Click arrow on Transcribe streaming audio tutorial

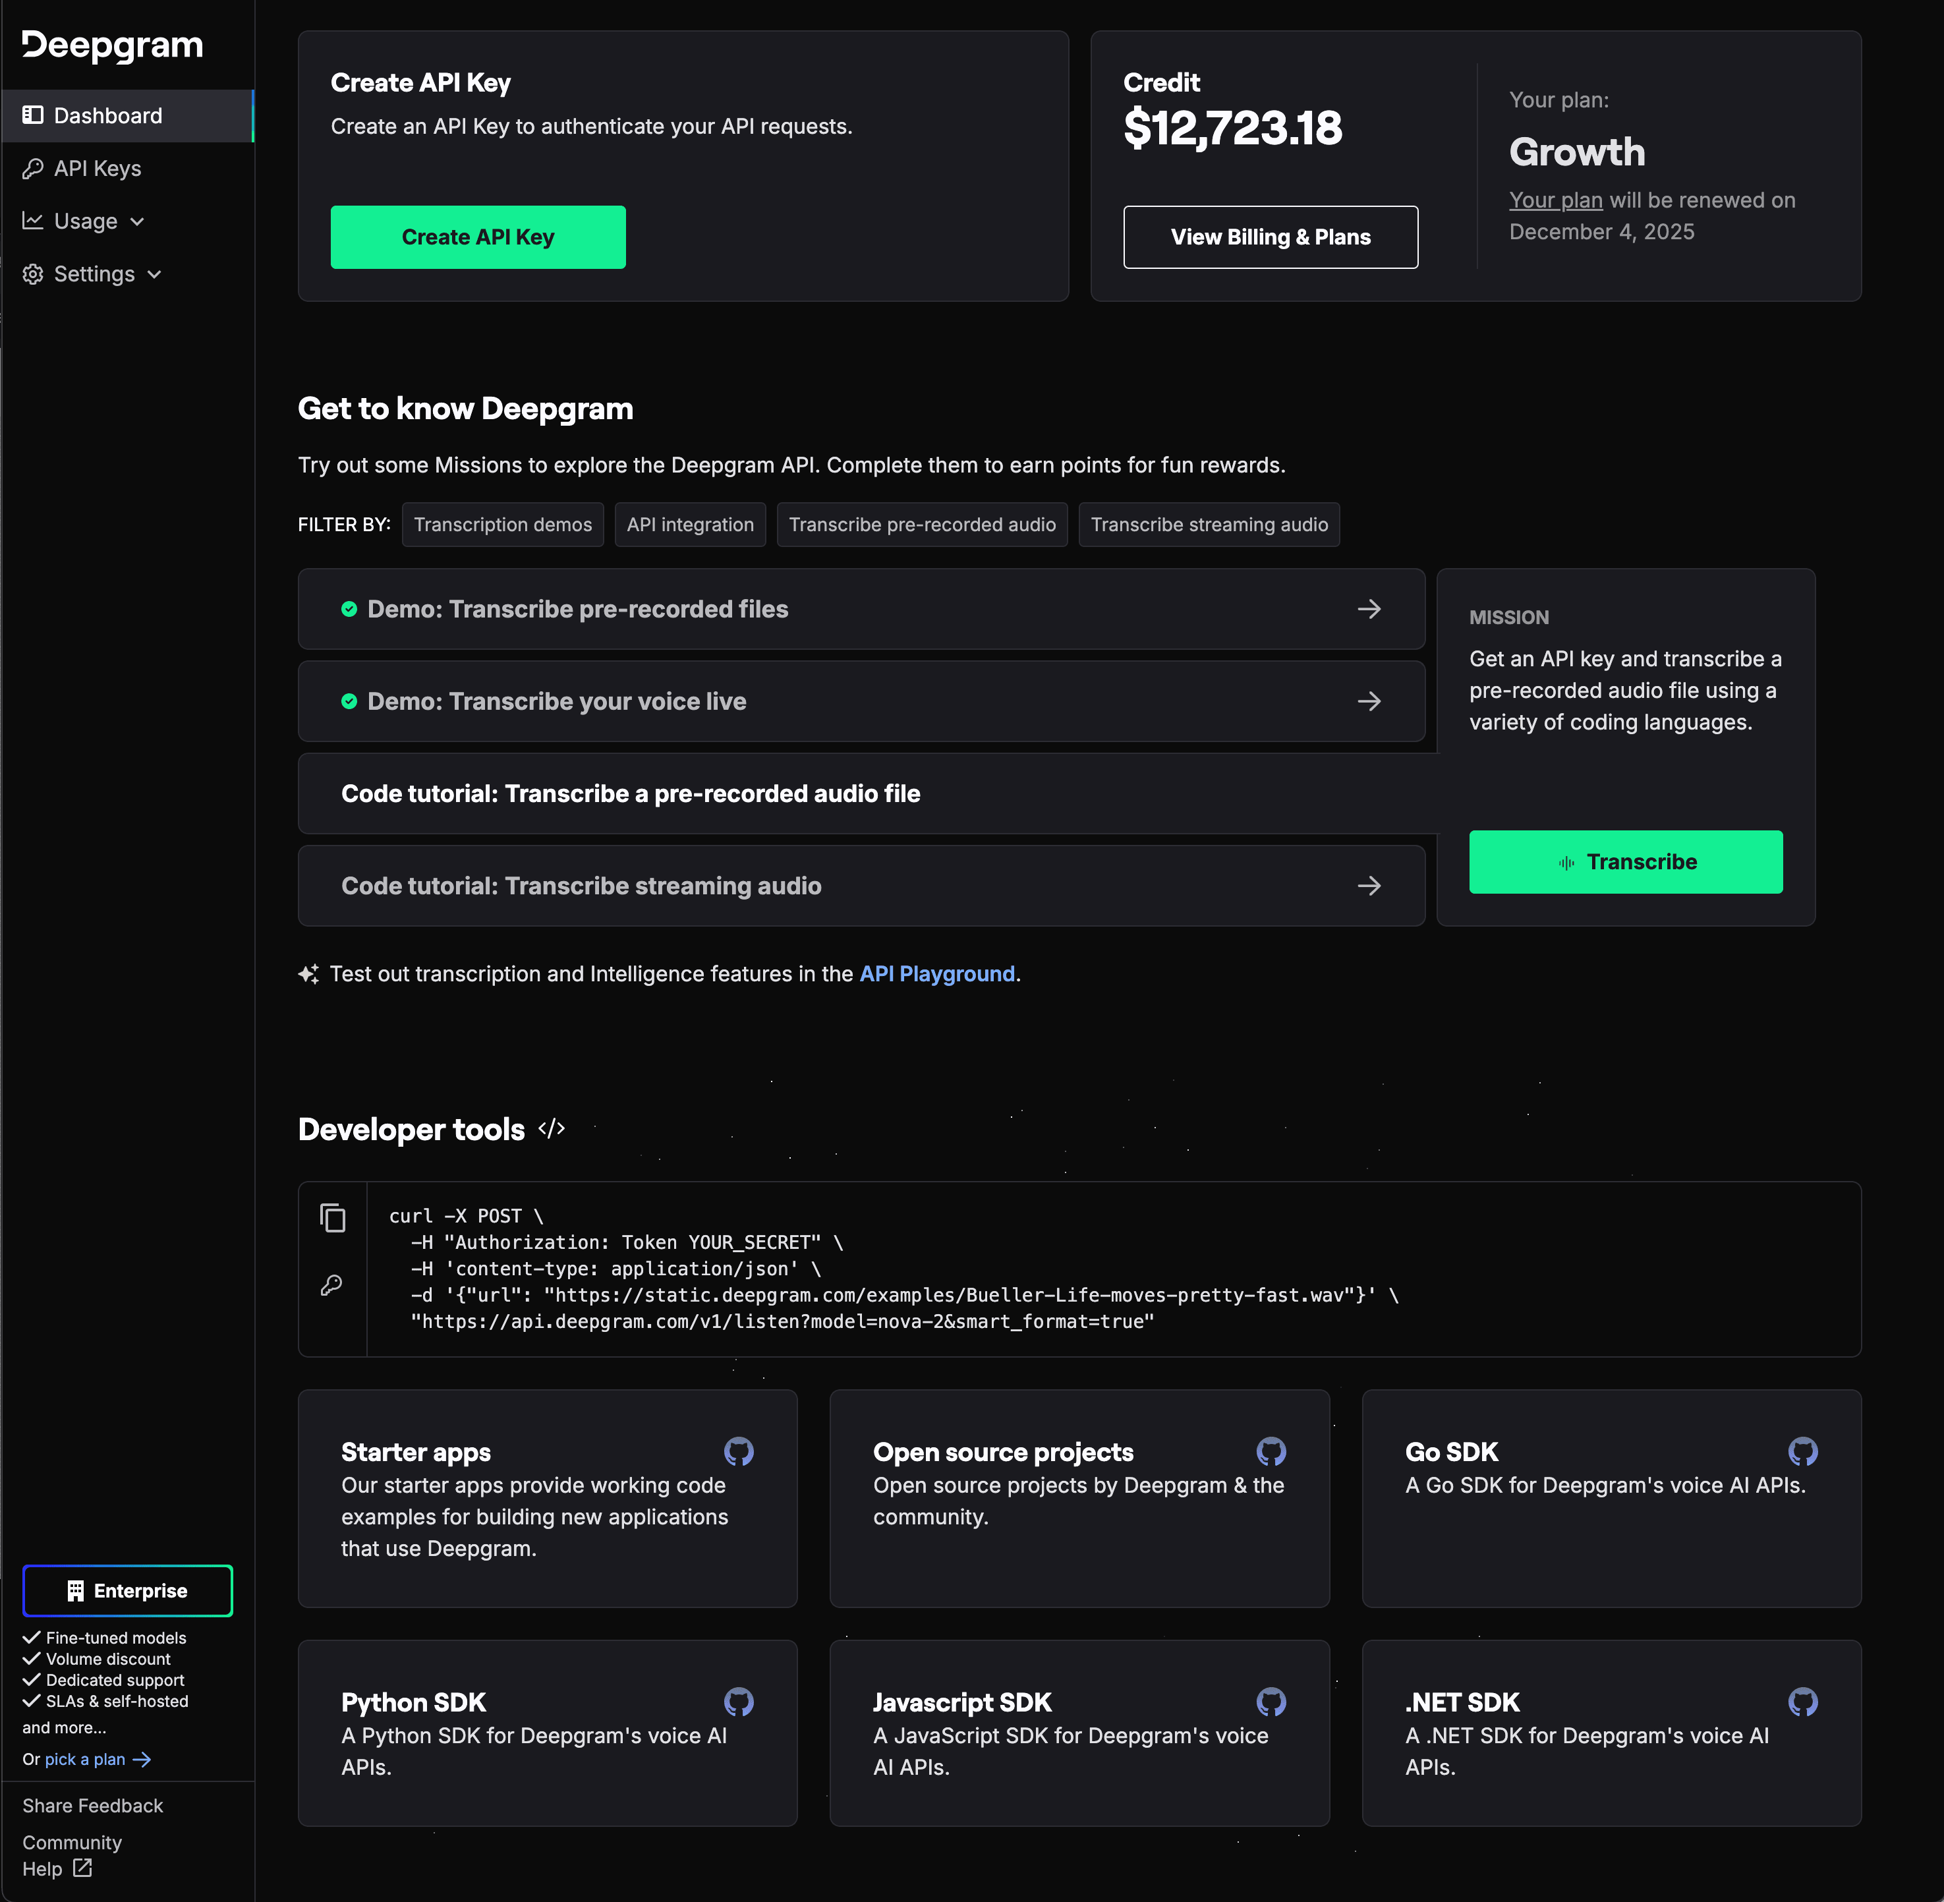pyautogui.click(x=1369, y=885)
